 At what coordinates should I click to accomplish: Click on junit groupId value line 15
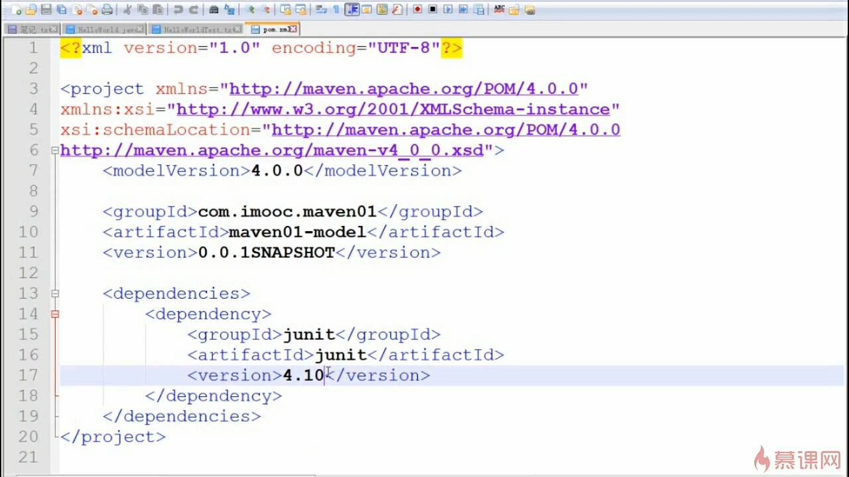pos(309,335)
